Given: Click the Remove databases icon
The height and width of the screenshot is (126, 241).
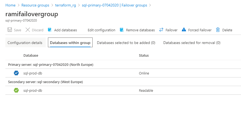Looking at the screenshot, I should click(122, 30).
